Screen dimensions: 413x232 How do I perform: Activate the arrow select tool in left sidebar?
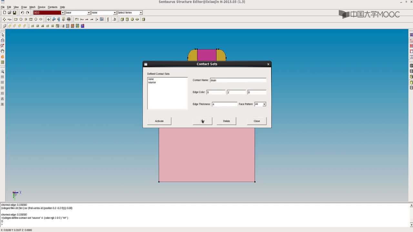point(3,35)
